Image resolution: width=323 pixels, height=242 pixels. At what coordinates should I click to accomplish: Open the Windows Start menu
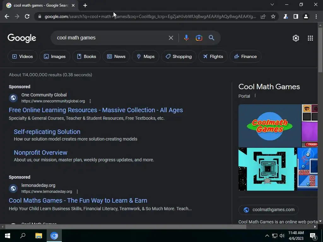point(8,236)
